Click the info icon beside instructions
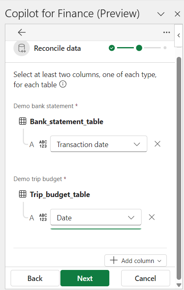The width and height of the screenshot is (184, 290). (63, 84)
